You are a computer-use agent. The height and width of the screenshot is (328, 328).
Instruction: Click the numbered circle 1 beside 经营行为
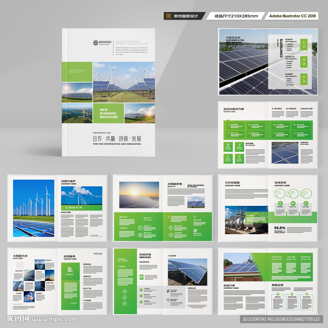click(x=140, y=228)
